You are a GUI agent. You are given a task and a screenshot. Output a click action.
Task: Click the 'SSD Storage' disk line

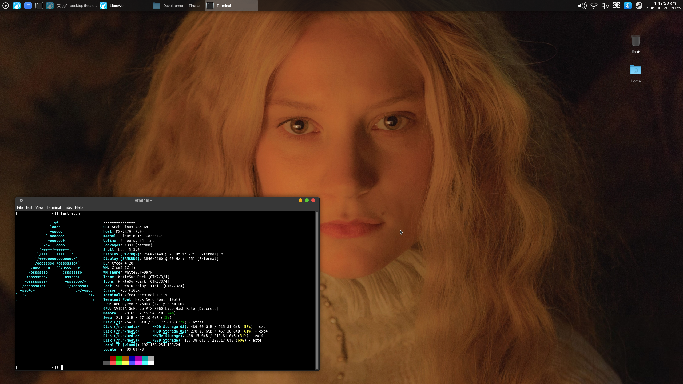point(182,340)
